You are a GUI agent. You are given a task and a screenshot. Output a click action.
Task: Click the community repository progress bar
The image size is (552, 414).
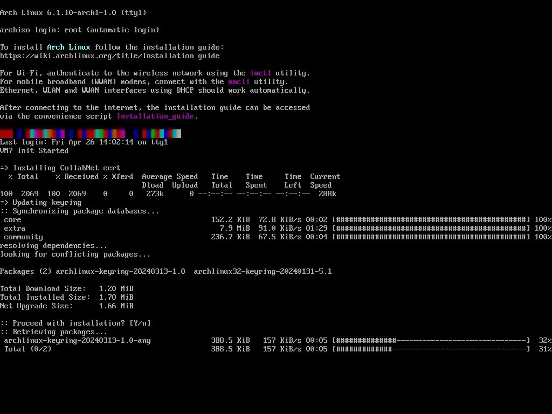point(431,237)
